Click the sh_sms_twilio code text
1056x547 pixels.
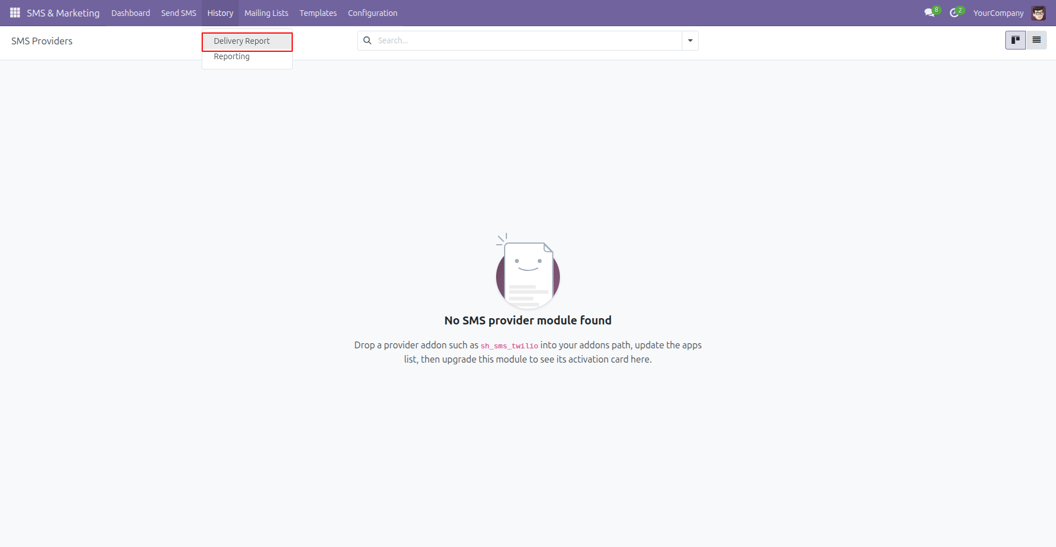(509, 346)
